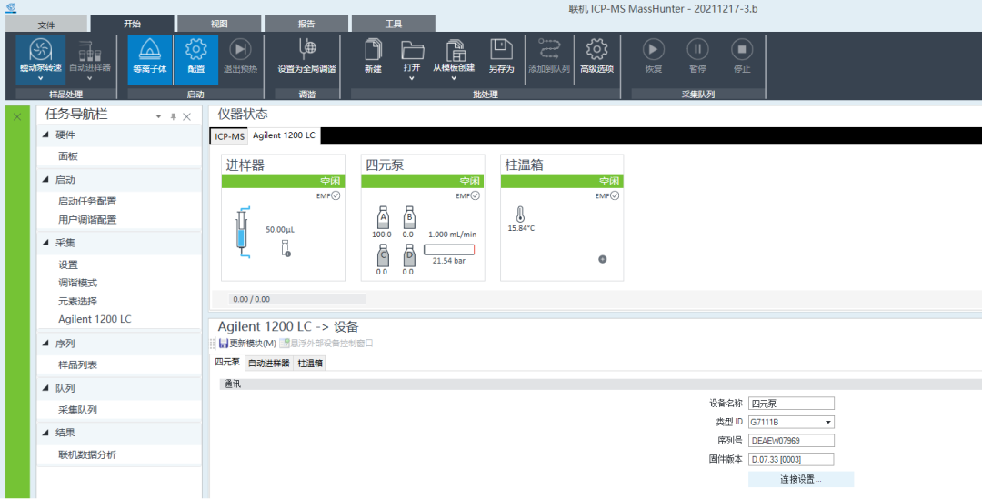Click the open folder icon (打开)
This screenshot has height=499, width=982.
tap(412, 50)
